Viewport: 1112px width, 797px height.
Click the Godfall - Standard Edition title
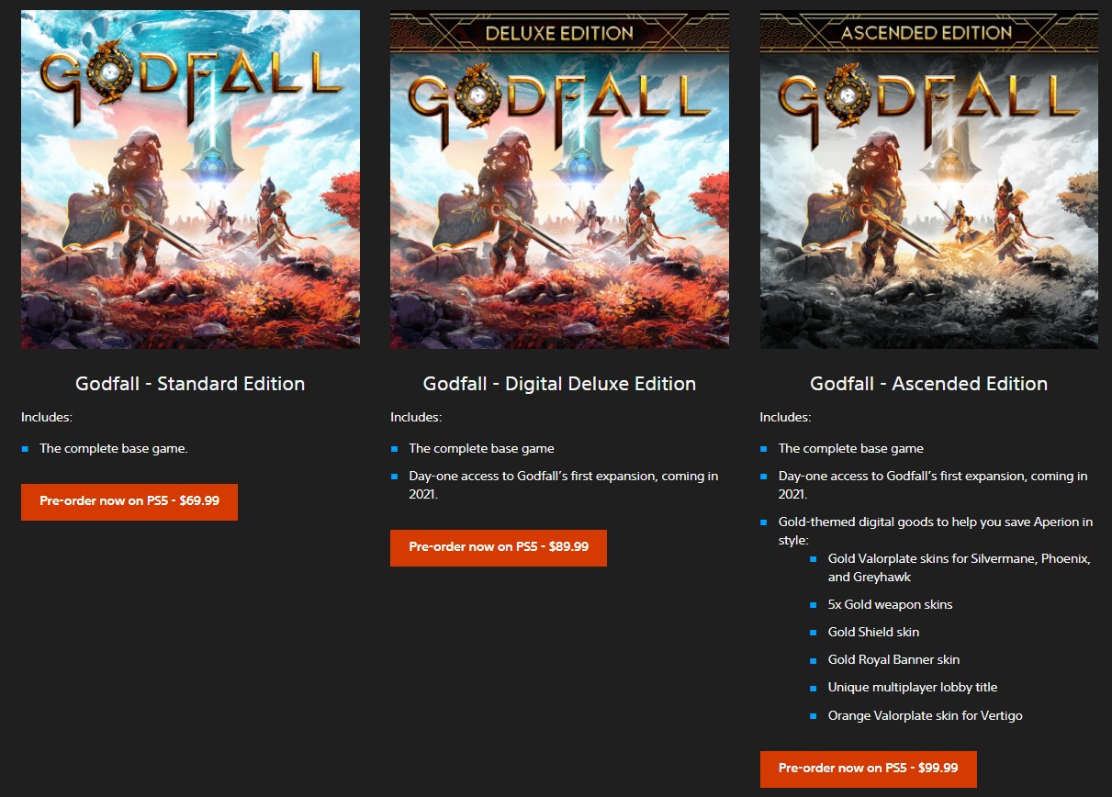190,384
